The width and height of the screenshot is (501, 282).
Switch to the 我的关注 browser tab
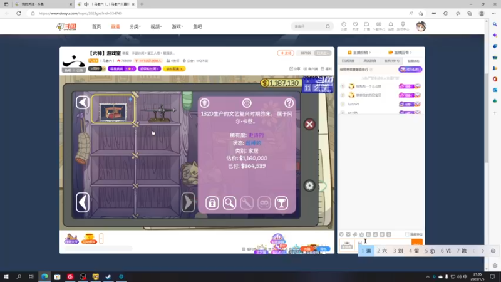click(x=43, y=4)
